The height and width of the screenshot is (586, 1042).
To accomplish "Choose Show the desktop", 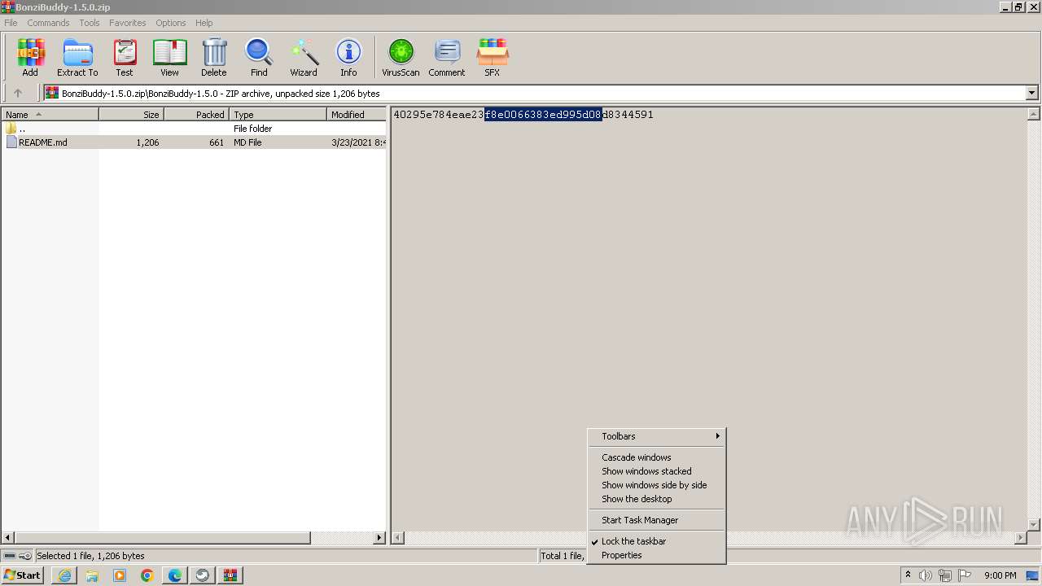I will [x=656, y=499].
